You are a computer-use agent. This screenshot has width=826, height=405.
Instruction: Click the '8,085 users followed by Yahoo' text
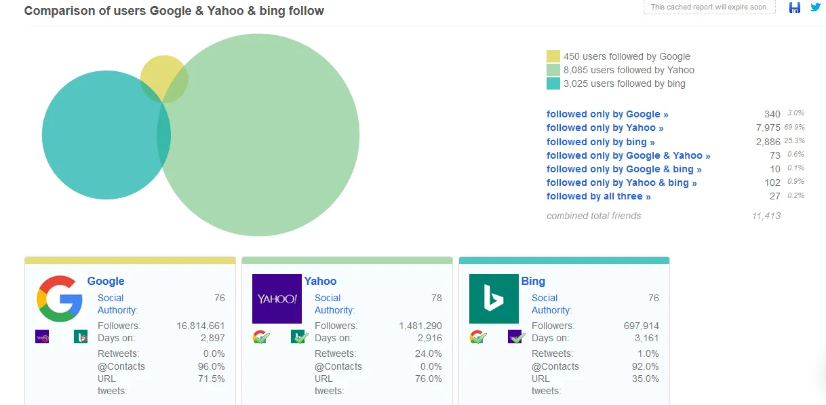[x=629, y=70]
